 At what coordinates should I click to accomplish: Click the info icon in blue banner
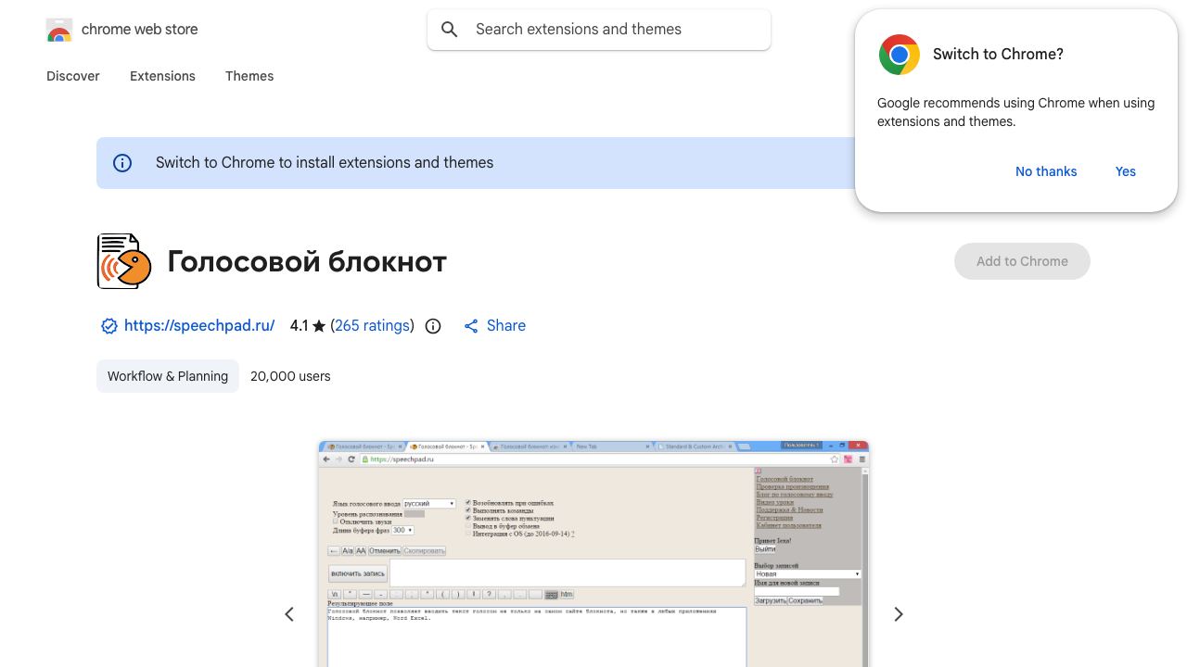(x=122, y=163)
